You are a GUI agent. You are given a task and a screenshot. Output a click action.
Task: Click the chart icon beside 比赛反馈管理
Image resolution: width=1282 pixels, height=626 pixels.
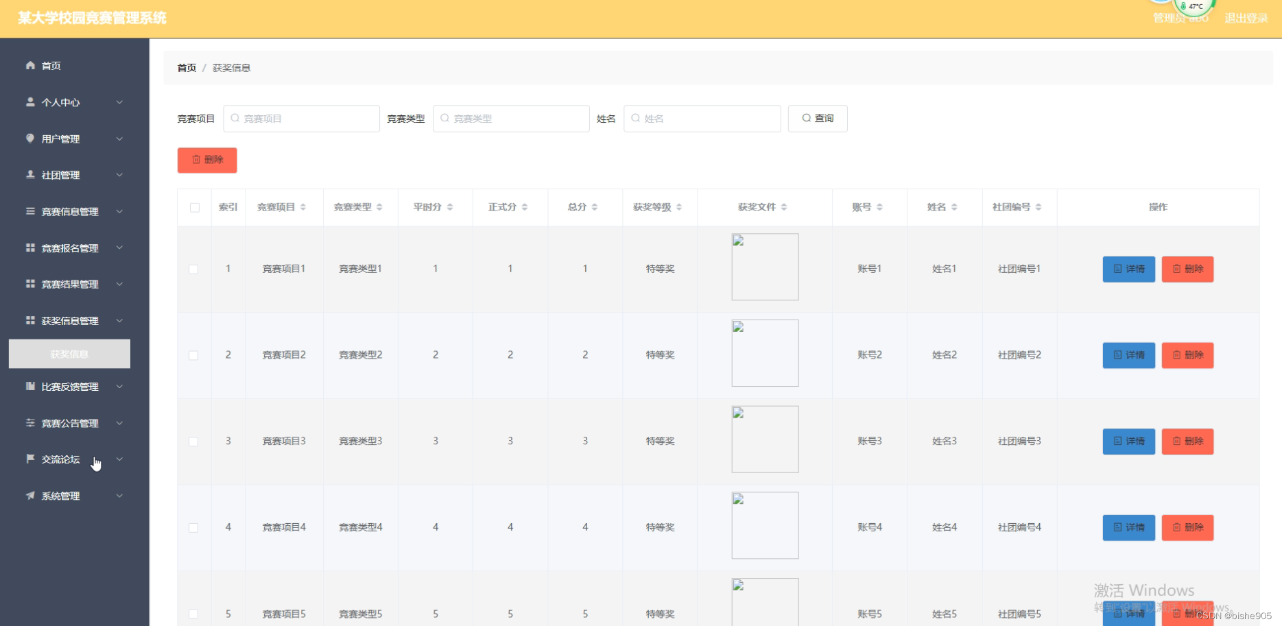tap(30, 386)
